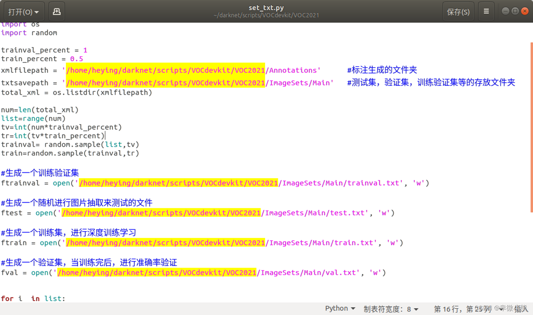Click the line 'trainval_percent = 1'
This screenshot has height=315, width=533.
point(44,50)
